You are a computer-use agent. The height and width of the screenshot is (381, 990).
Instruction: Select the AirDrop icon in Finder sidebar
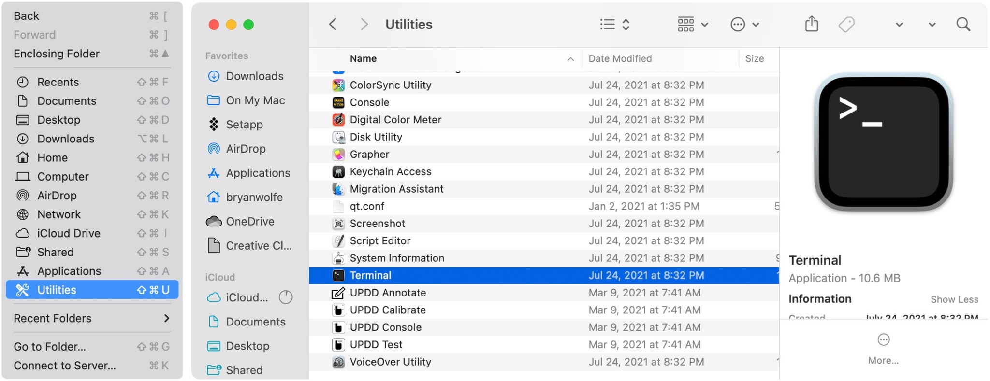(214, 149)
